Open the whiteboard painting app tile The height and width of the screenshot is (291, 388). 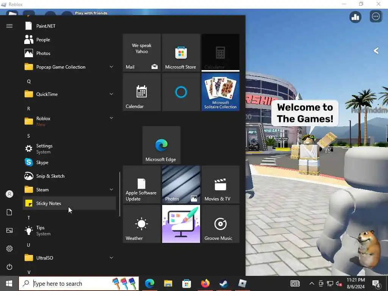(181, 224)
